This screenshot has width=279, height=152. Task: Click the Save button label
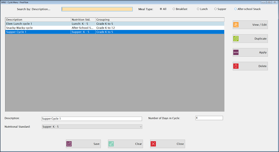click(x=97, y=144)
